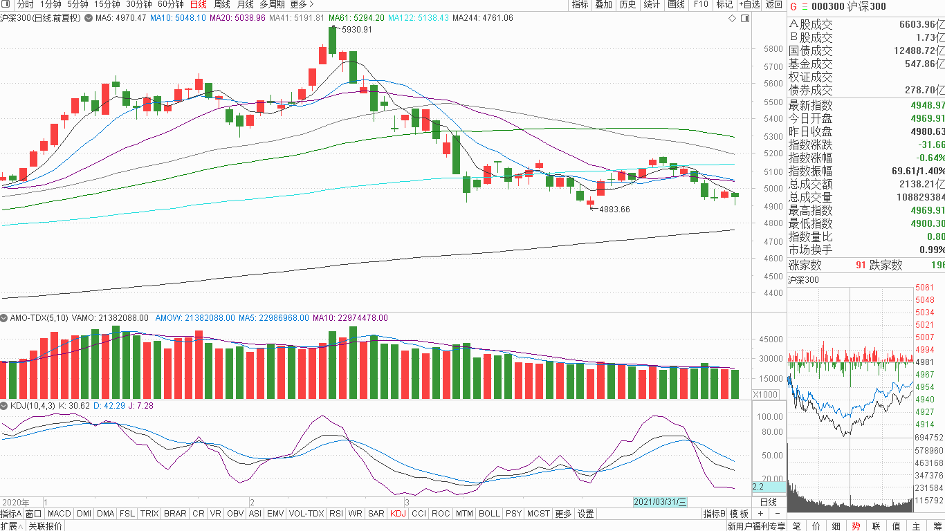Select the VR indicator
The image size is (945, 531).
tap(216, 514)
